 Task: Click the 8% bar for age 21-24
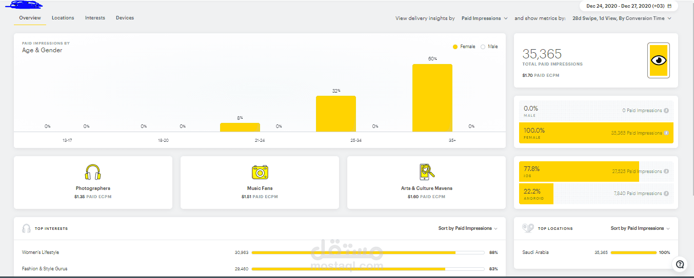tap(240, 127)
